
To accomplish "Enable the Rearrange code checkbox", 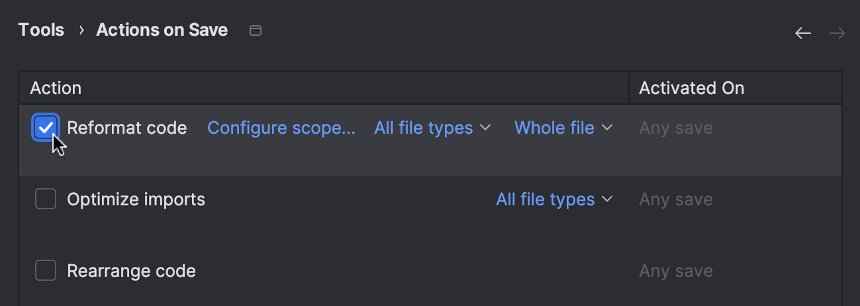I will pos(46,270).
